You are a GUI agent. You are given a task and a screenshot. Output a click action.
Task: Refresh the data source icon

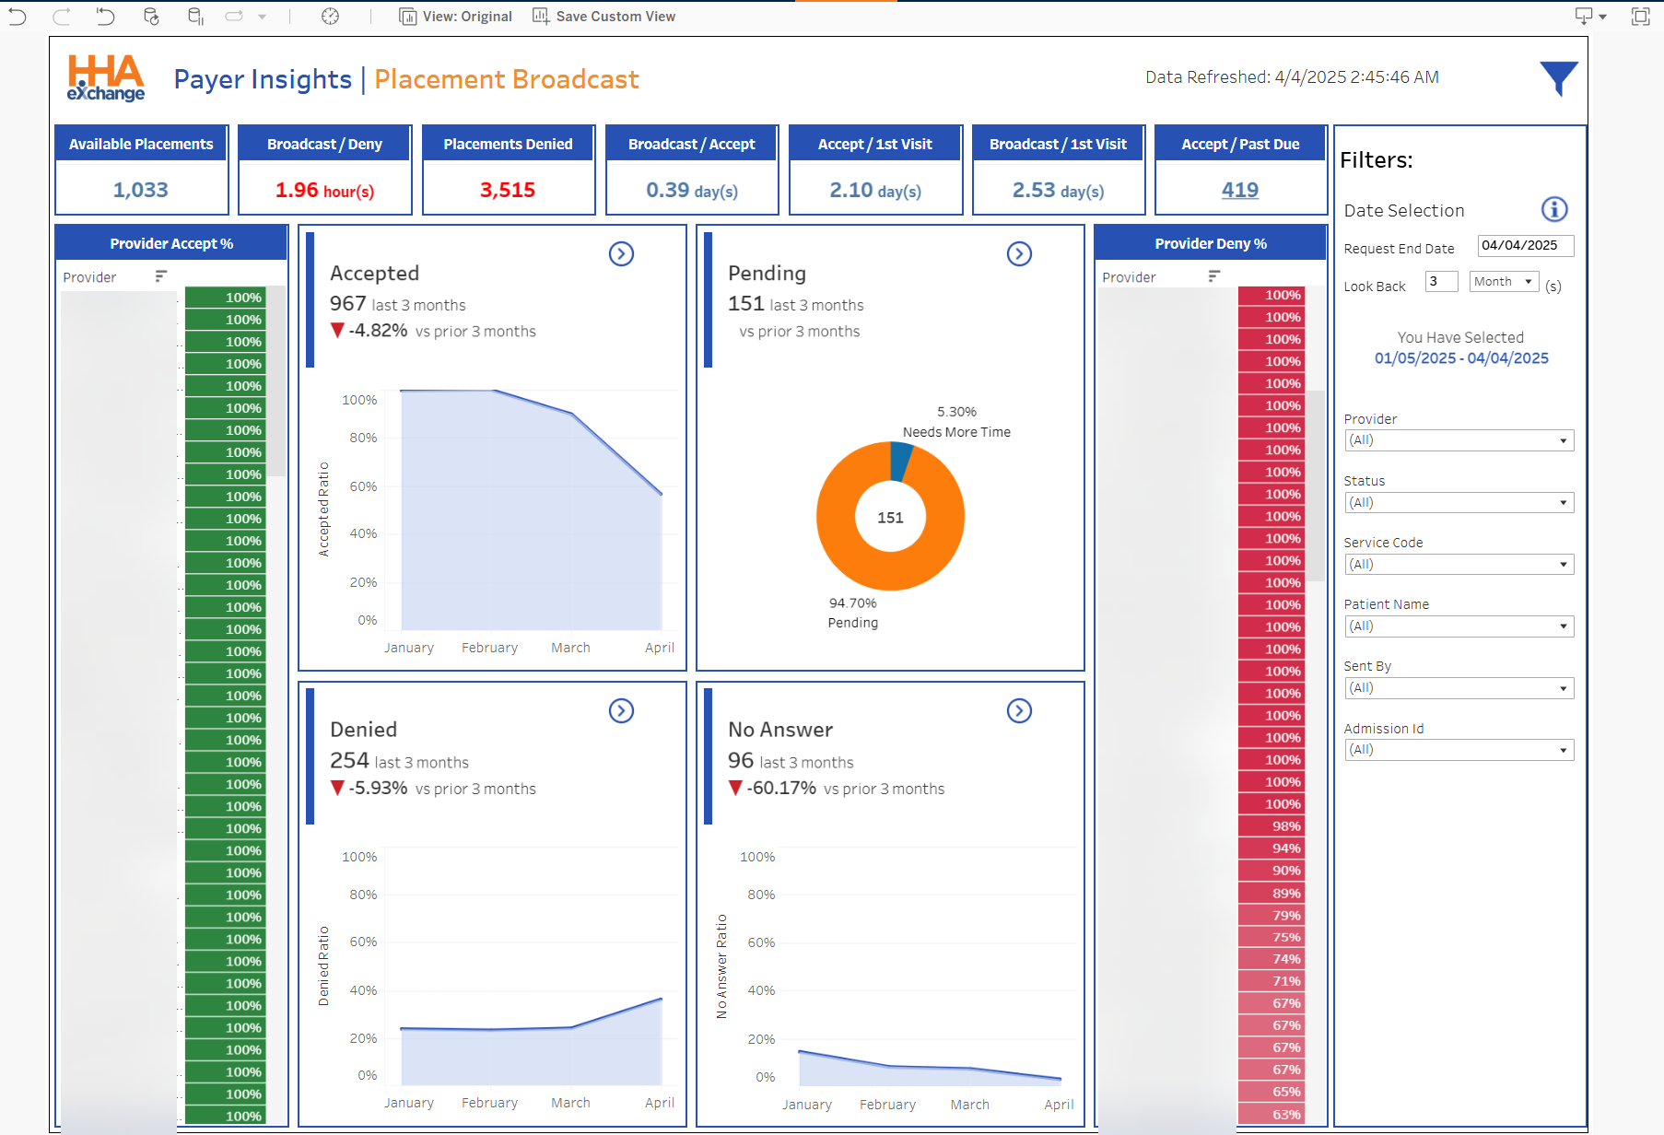pos(150,17)
